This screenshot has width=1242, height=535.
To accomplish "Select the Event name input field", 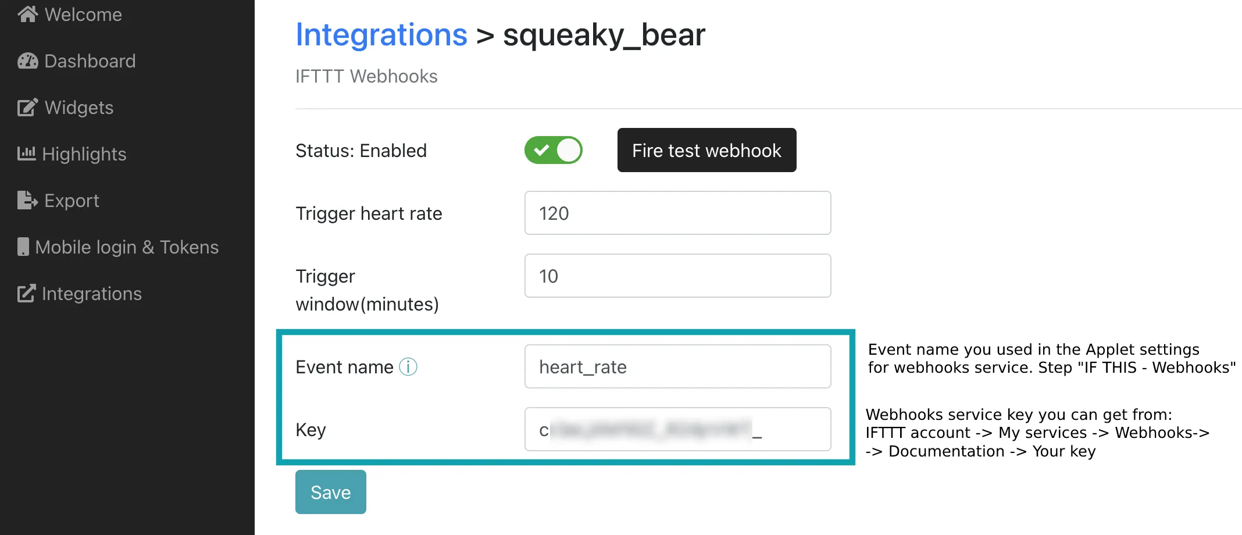I will 677,366.
